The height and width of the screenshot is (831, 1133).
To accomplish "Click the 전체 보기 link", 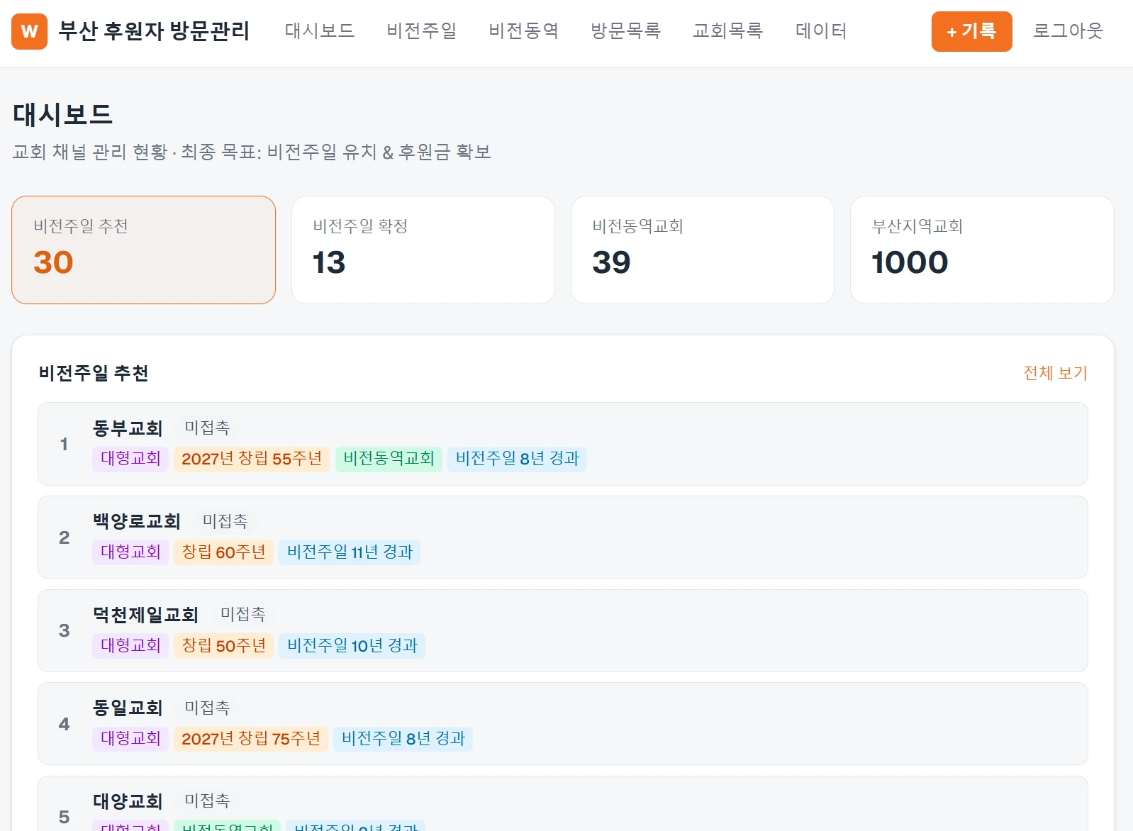I will click(x=1055, y=373).
